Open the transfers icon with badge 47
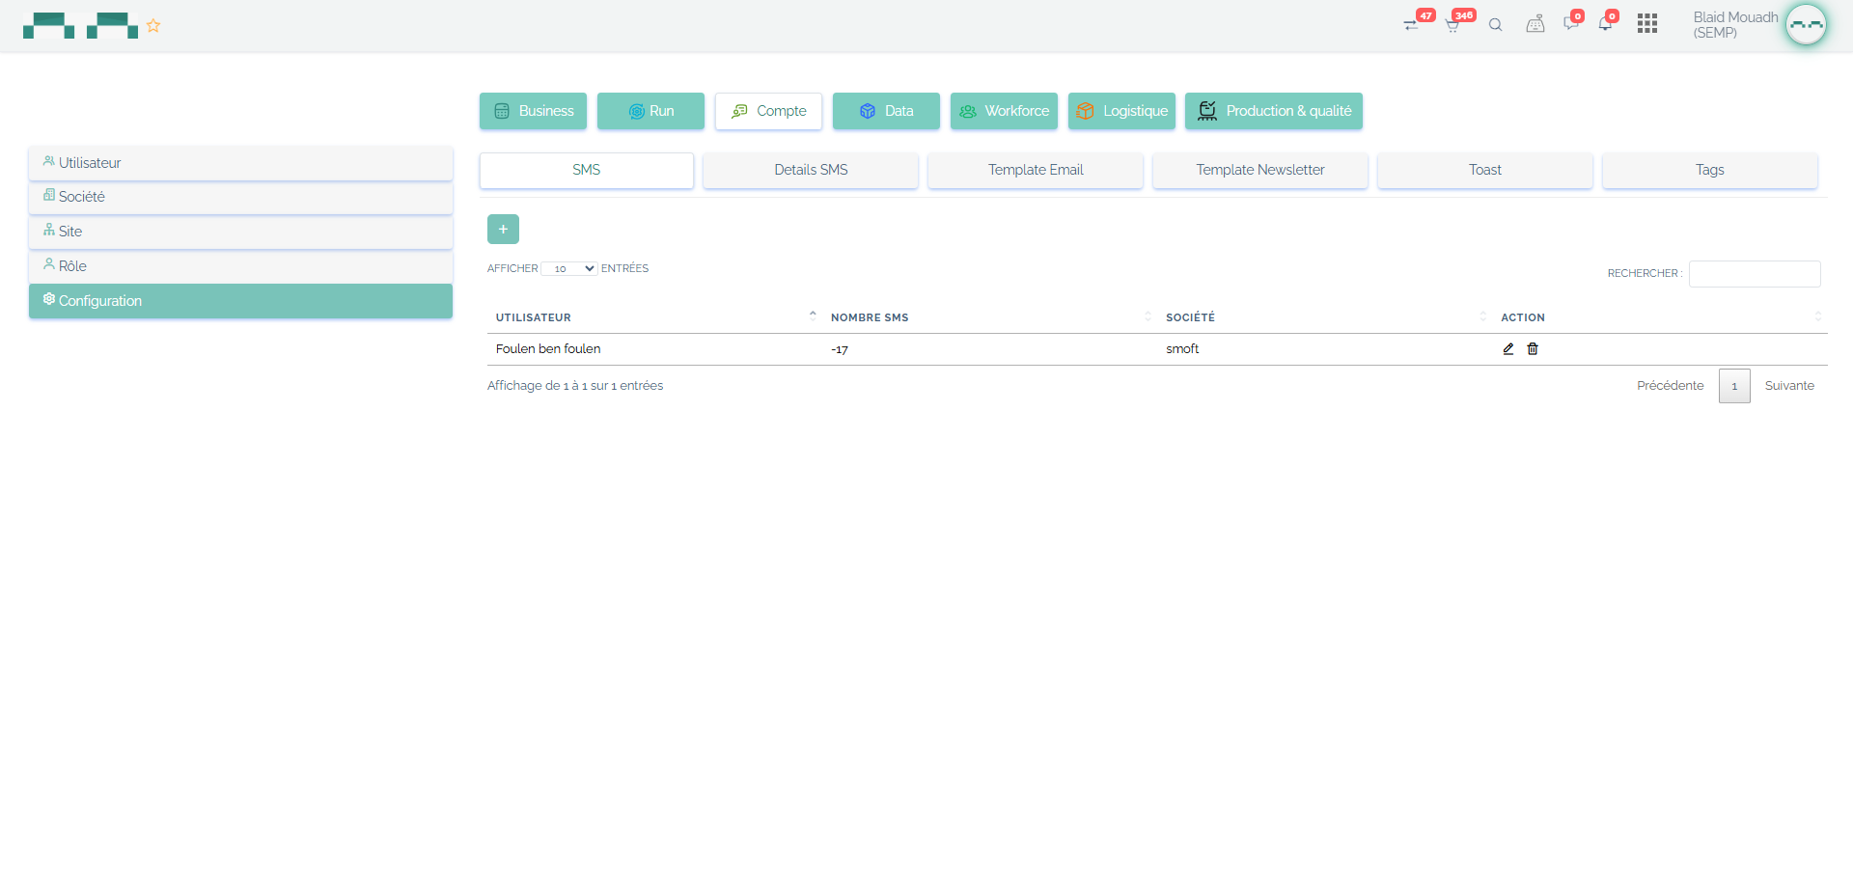 click(x=1411, y=25)
